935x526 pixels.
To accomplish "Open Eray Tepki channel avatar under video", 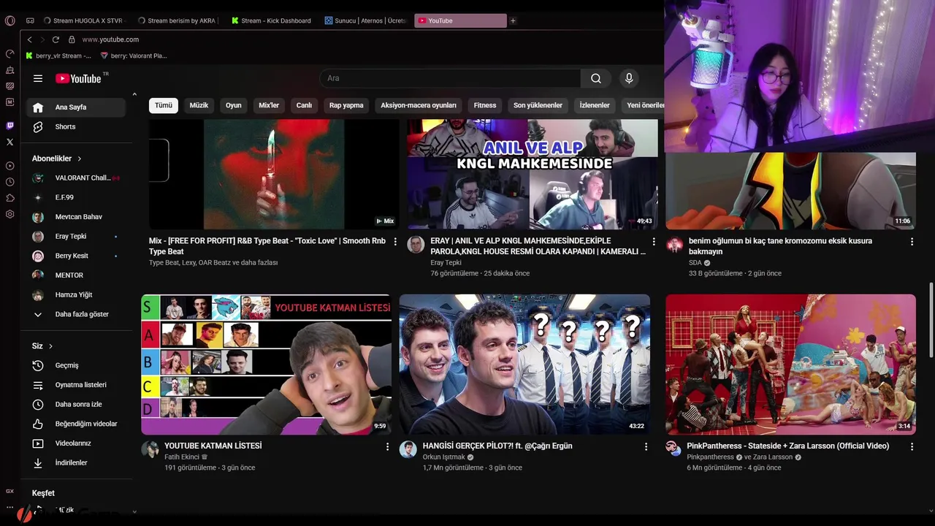I will [416, 245].
